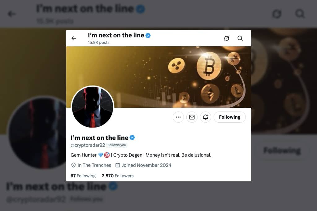Click the calendar icon beside the join date
The image size is (317, 211).
point(118,165)
